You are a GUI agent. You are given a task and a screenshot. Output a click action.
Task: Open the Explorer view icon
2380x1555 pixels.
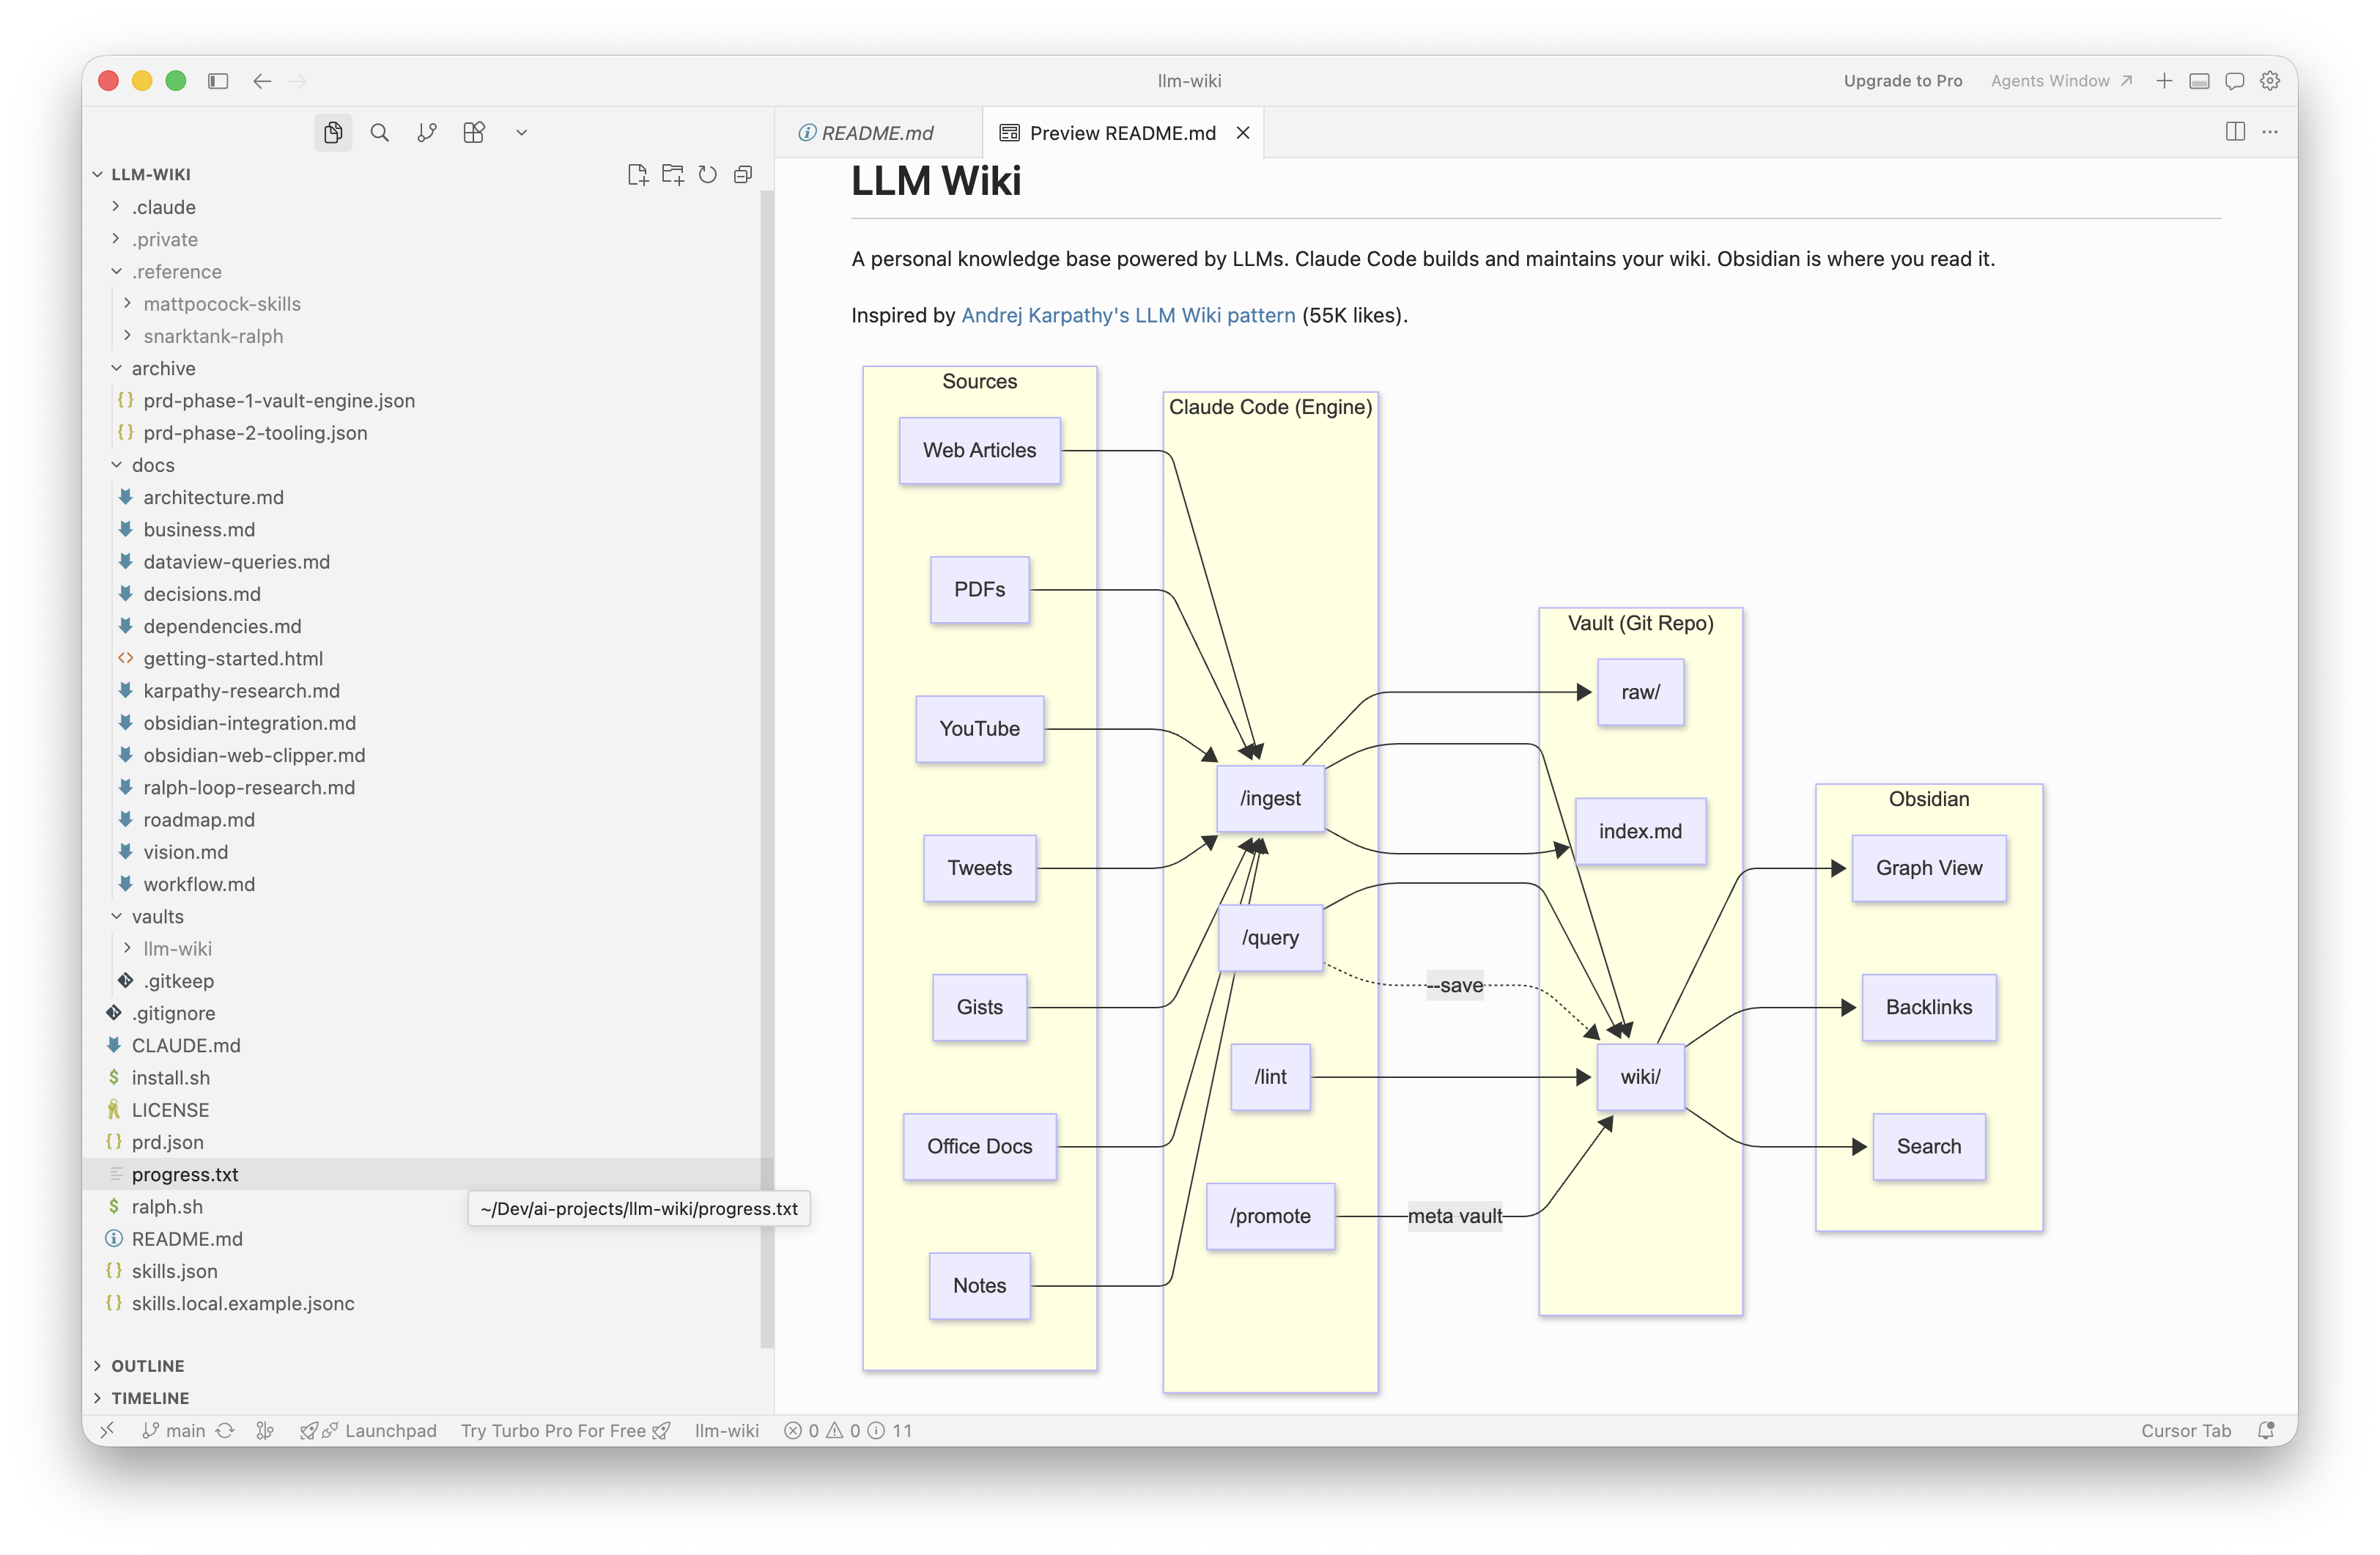point(333,132)
